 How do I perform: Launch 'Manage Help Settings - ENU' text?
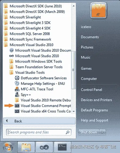point(43,84)
